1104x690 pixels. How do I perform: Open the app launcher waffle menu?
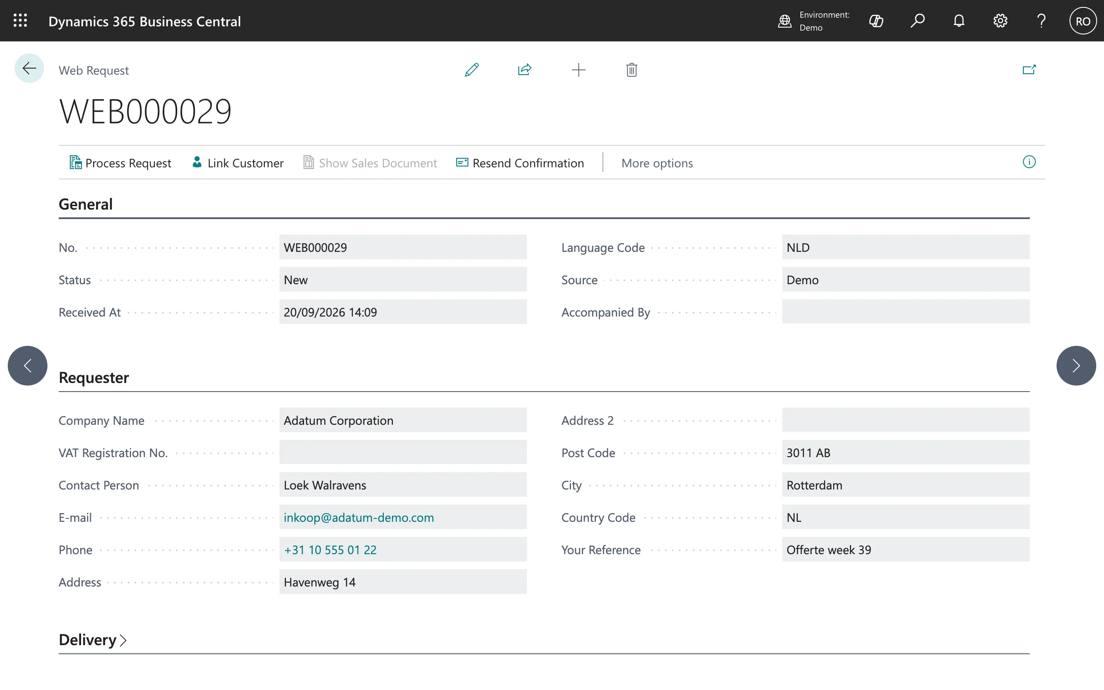click(20, 21)
